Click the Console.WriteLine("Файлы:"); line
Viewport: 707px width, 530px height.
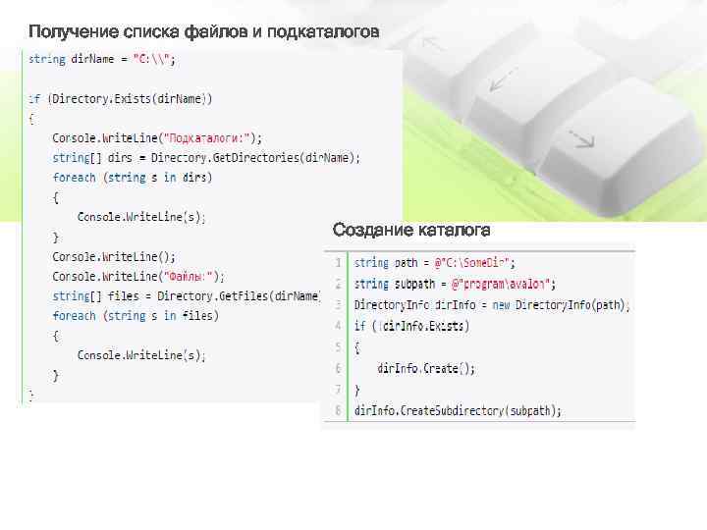[x=138, y=276]
